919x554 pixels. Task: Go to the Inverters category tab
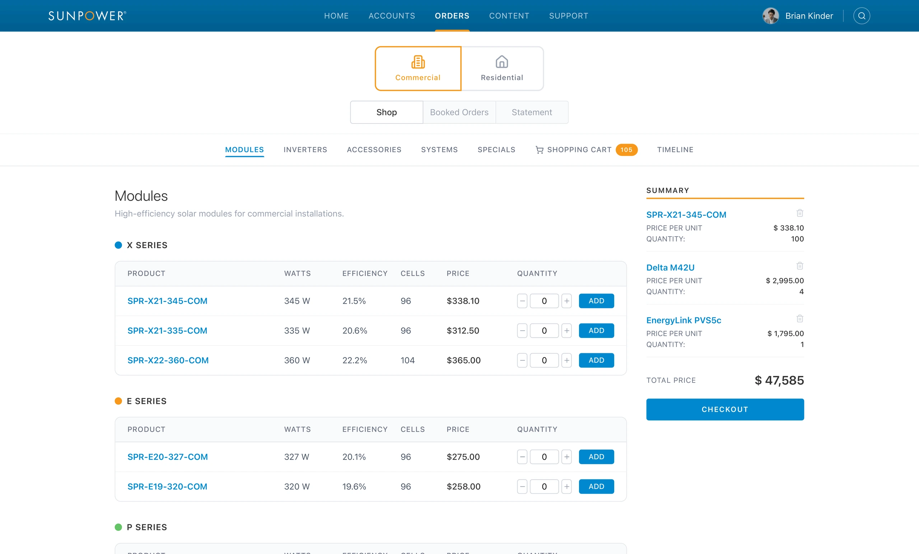[305, 150]
